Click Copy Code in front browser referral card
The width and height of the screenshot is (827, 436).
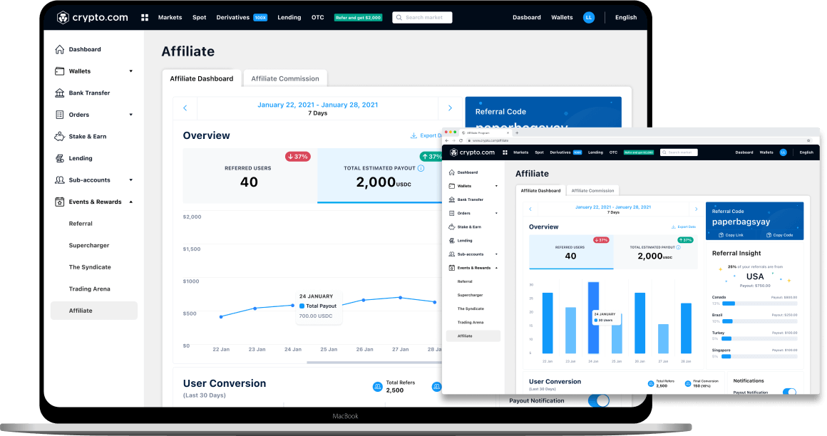click(779, 235)
